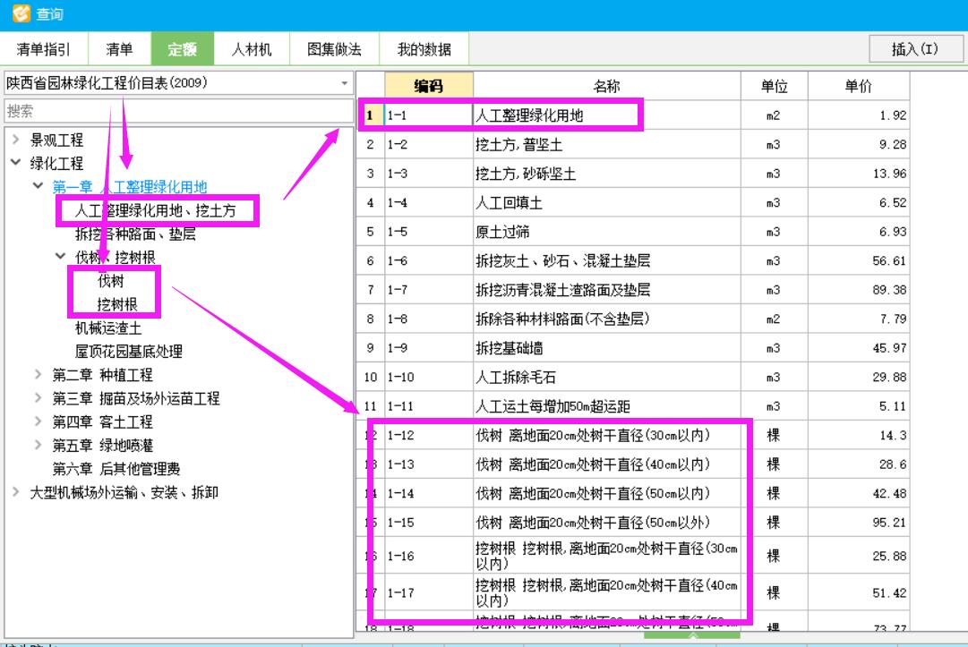Select row 拆挖基础墙
The height and width of the screenshot is (647, 968).
click(633, 348)
